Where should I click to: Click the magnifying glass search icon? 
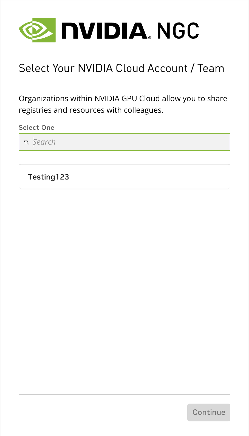pyautogui.click(x=27, y=142)
